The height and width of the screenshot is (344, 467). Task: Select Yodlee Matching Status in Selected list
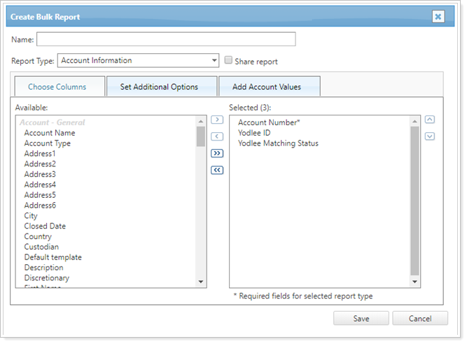coord(278,143)
